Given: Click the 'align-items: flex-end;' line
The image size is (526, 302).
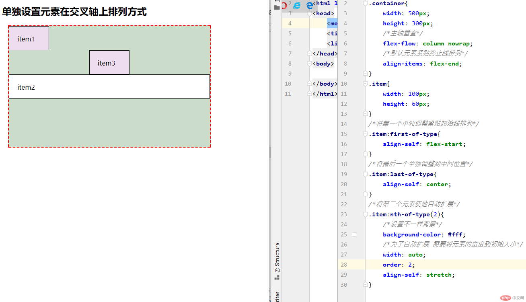Looking at the screenshot, I should point(423,64).
